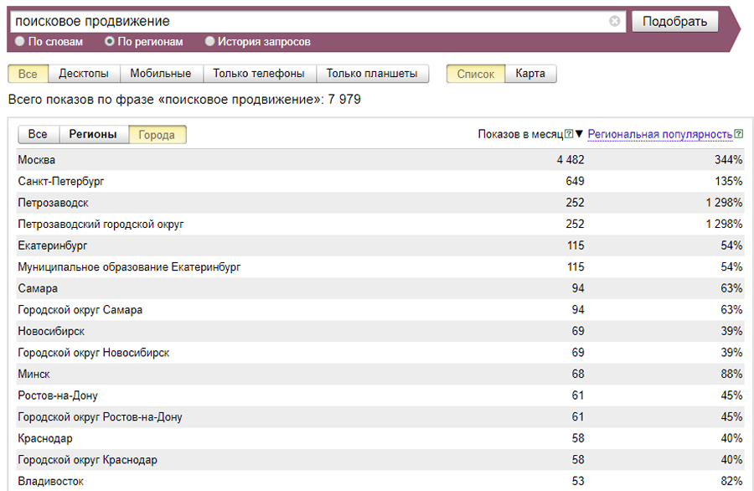Image resolution: width=754 pixels, height=491 pixels.
Task: Select the Список view button
Action: [476, 74]
